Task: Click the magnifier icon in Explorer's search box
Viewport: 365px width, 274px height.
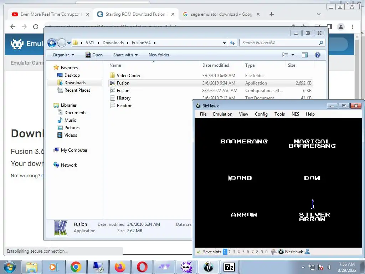Action: pyautogui.click(x=321, y=43)
